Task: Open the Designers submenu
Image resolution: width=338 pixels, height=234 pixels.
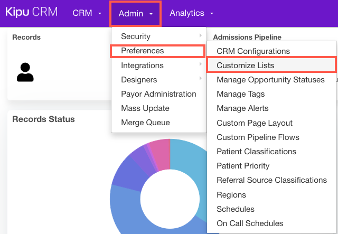Action: pos(139,80)
